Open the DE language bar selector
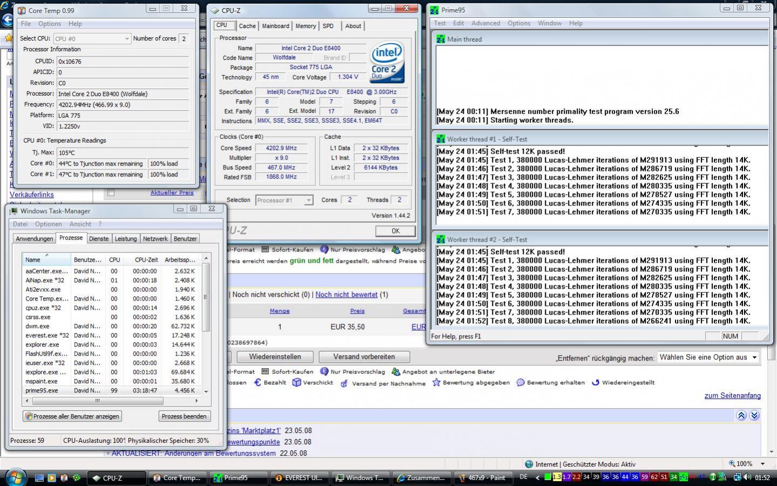This screenshot has height=486, width=777. [523, 477]
